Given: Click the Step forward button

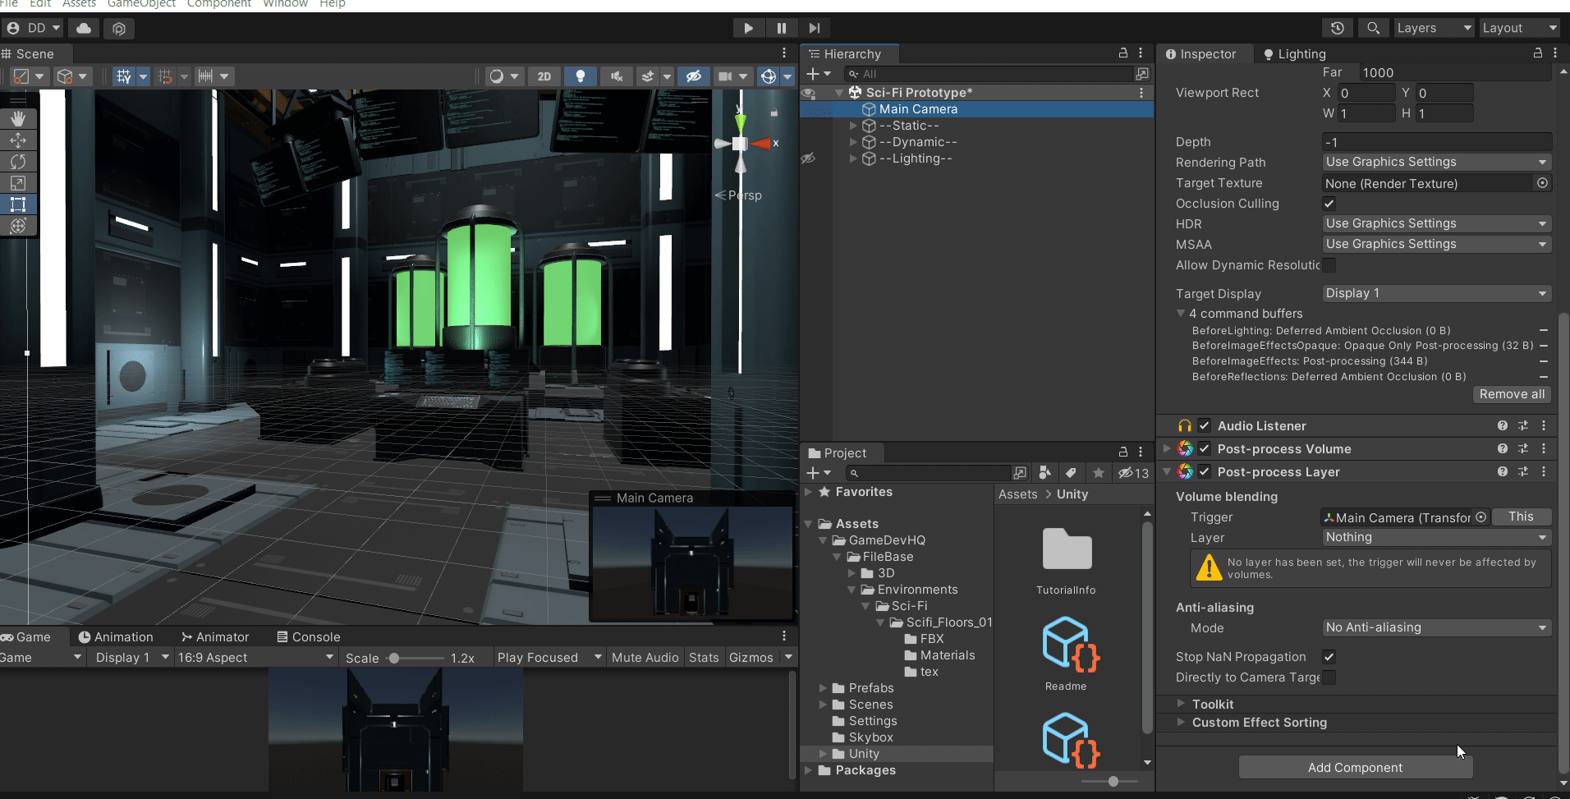Looking at the screenshot, I should (814, 28).
